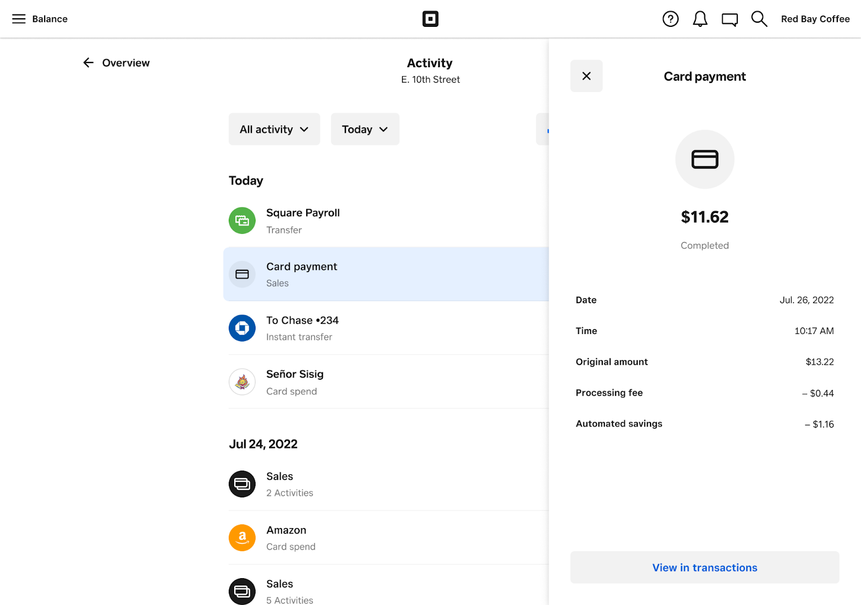
Task: Close the Card payment detail panel
Action: (x=586, y=76)
